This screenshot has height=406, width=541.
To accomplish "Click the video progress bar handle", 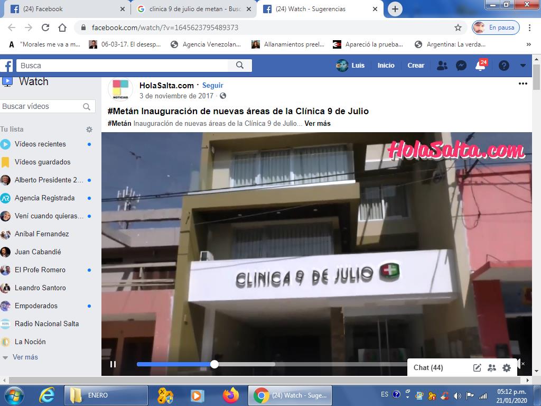I will (x=214, y=364).
